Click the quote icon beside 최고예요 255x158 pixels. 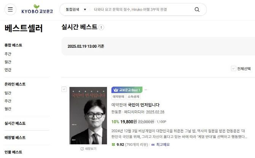pyautogui.click(x=153, y=145)
